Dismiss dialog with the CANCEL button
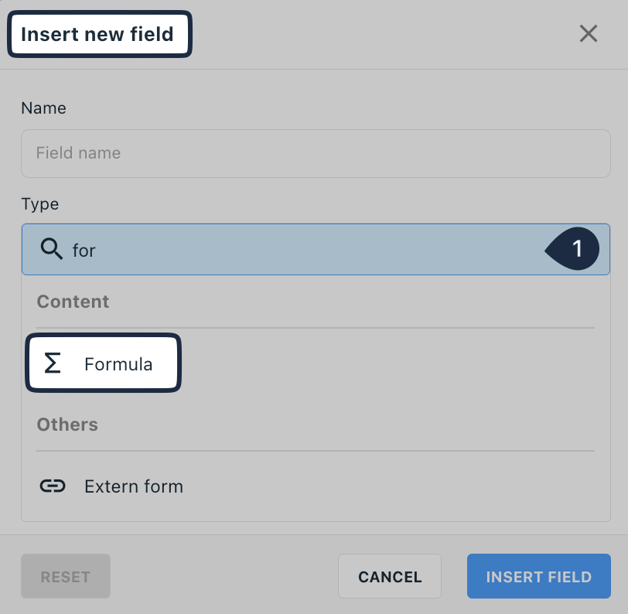This screenshot has width=628, height=614. pos(390,576)
